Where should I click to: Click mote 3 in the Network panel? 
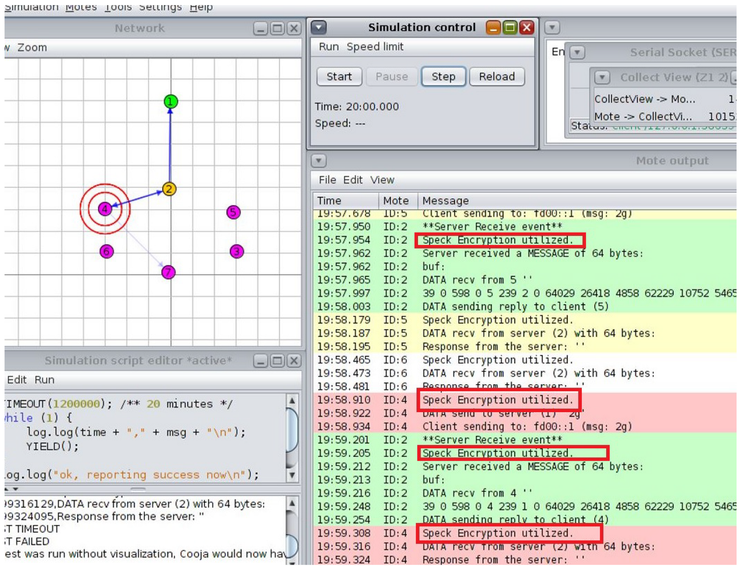point(237,252)
